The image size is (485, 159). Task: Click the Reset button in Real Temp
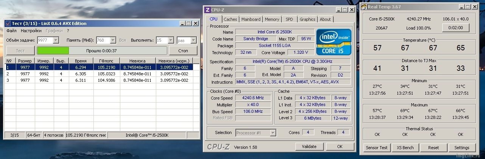point(434,148)
